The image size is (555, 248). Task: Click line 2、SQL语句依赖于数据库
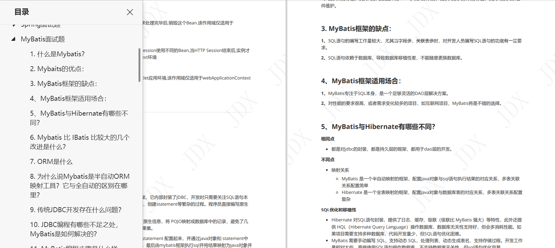coord(393,58)
